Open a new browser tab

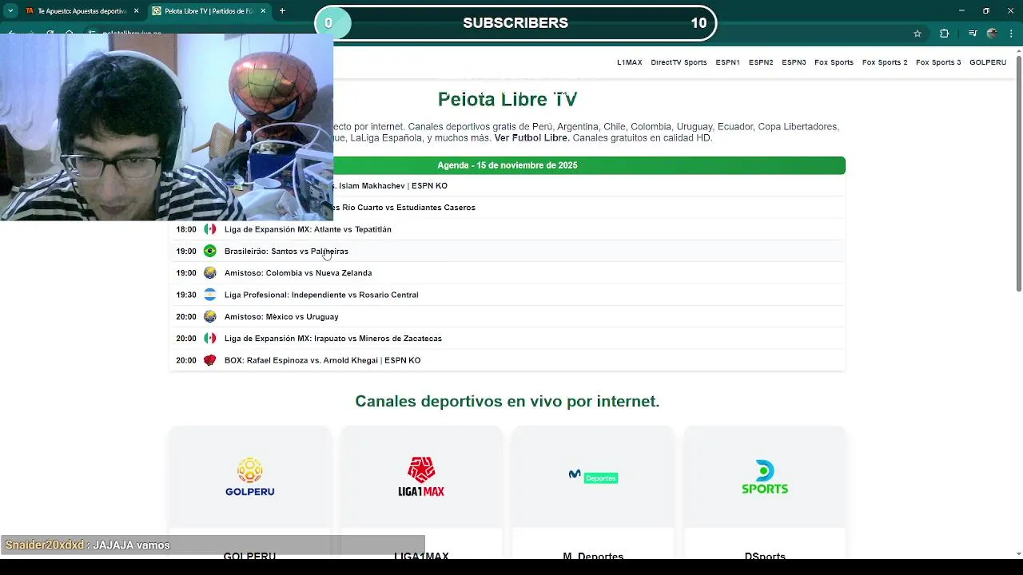pyautogui.click(x=282, y=10)
